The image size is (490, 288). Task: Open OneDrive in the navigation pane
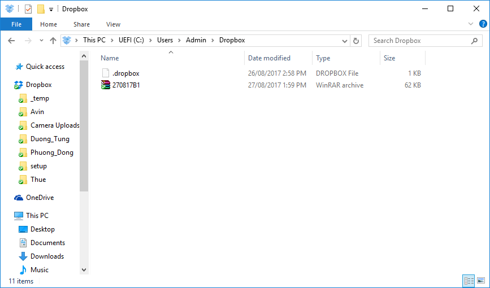pyautogui.click(x=40, y=198)
